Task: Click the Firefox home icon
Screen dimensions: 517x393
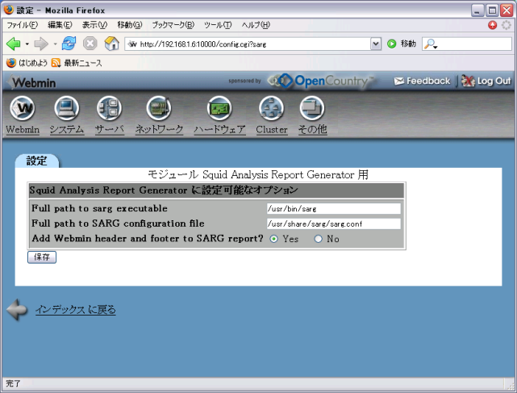Action: [111, 44]
